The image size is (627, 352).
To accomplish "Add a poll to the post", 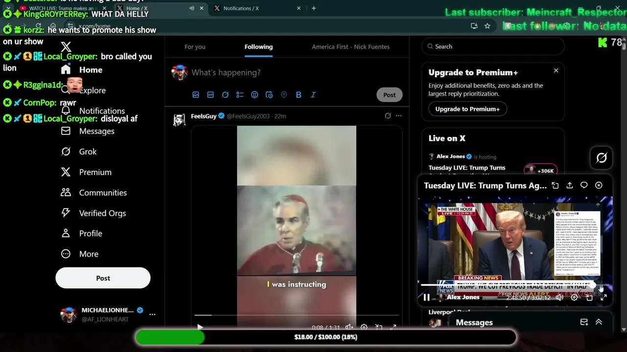I will 240,95.
